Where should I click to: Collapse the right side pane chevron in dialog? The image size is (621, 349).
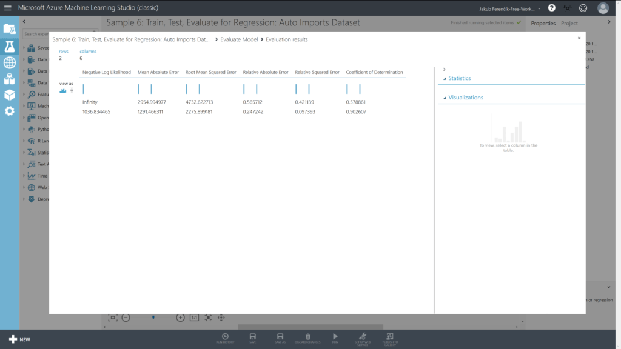[445, 70]
